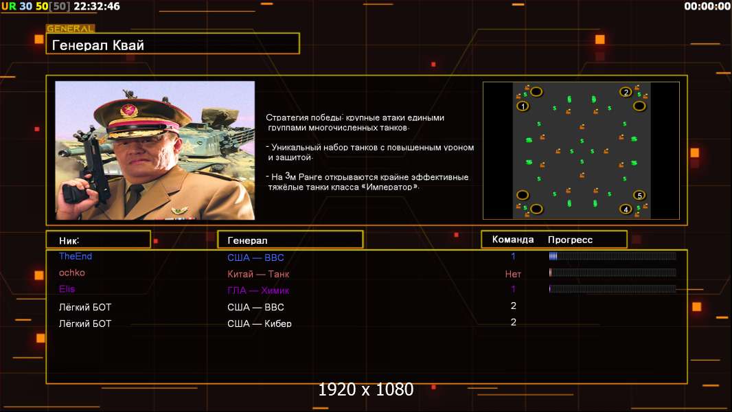Click 'Китай — Танк' general entry

(x=258, y=274)
